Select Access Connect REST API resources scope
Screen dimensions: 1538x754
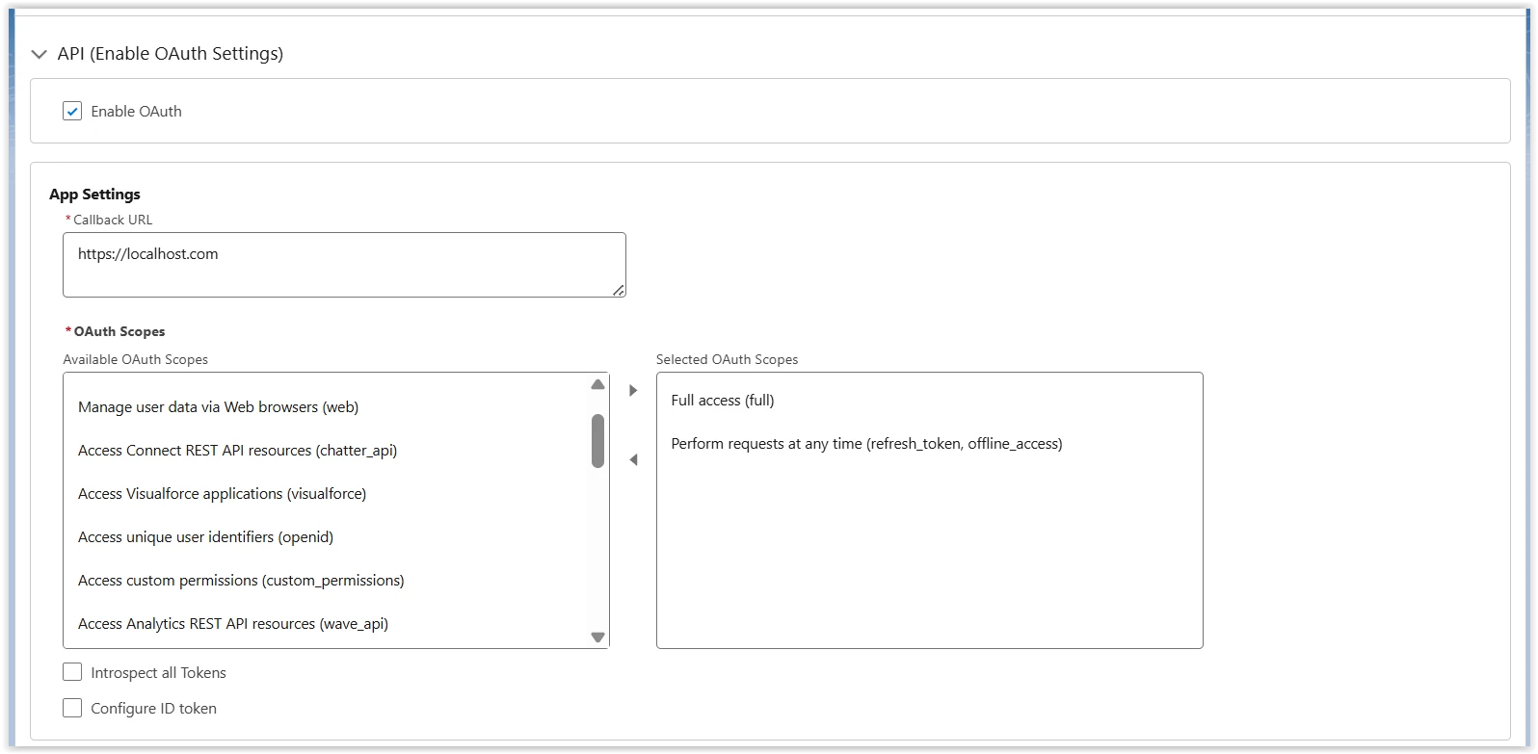(x=237, y=451)
